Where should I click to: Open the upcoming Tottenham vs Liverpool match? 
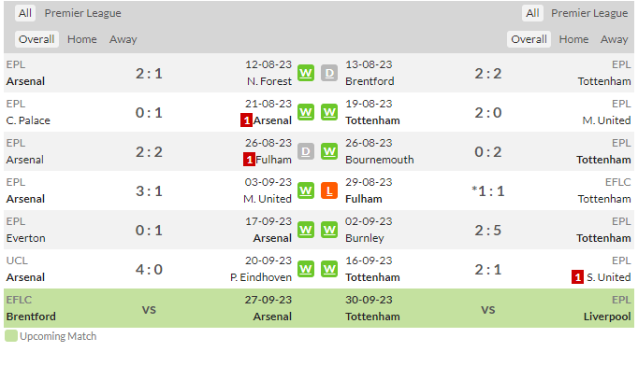pos(488,308)
